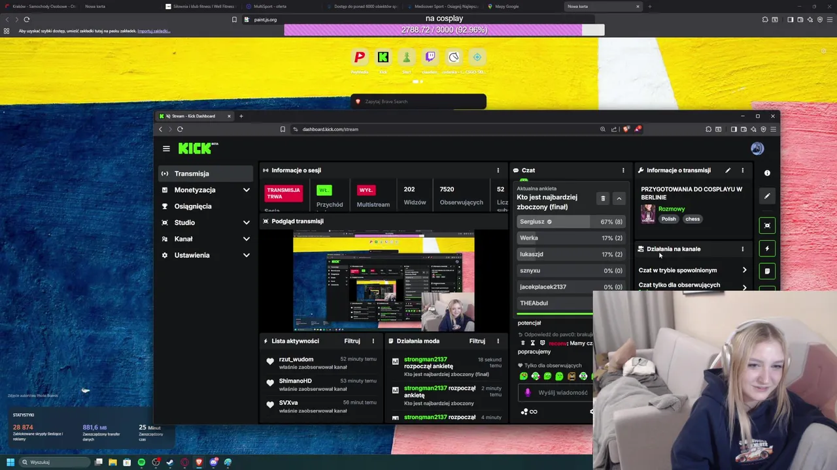Select poll option lukaszjd
The height and width of the screenshot is (470, 837).
571,255
